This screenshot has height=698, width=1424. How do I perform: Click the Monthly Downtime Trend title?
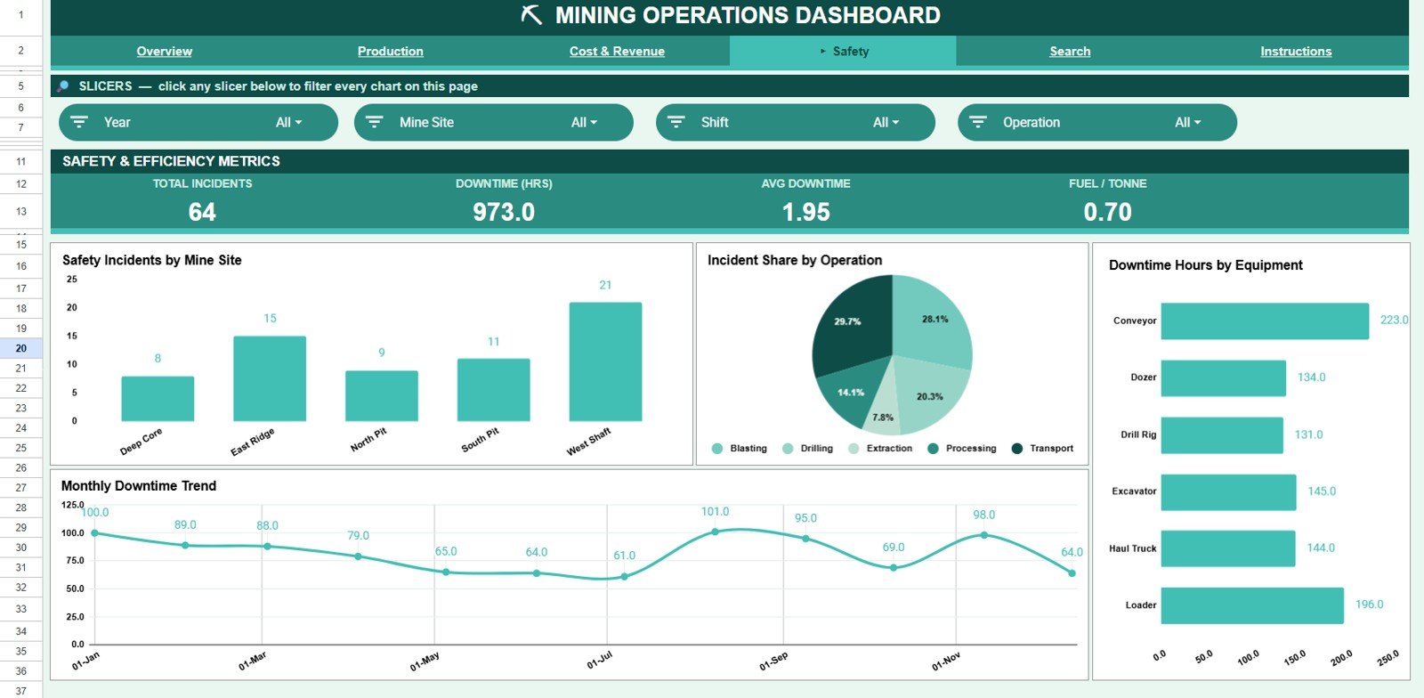[139, 486]
